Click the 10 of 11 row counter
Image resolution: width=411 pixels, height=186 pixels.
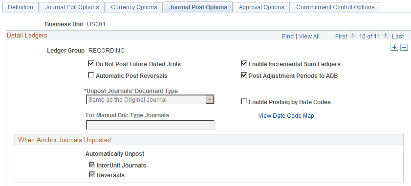(x=369, y=37)
